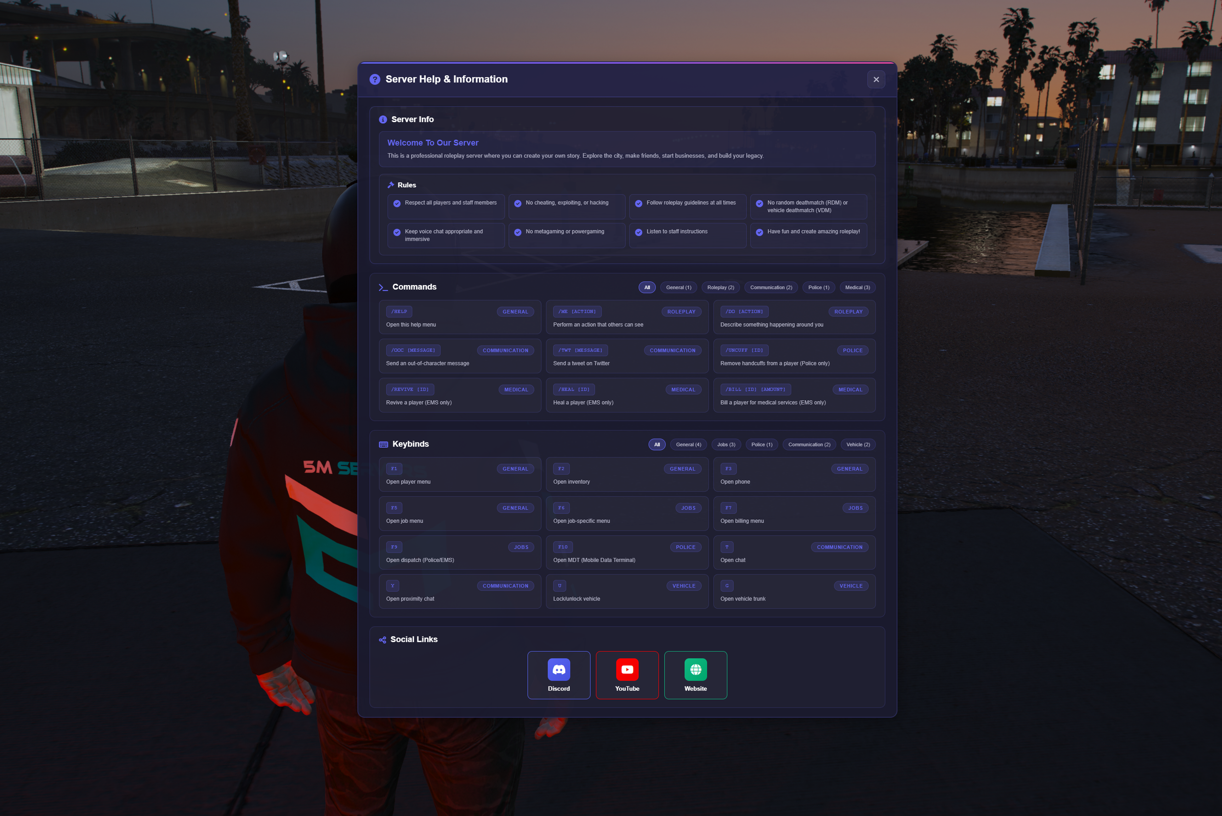Click the gavel icon next to Rules
This screenshot has height=816, width=1222.
click(391, 185)
